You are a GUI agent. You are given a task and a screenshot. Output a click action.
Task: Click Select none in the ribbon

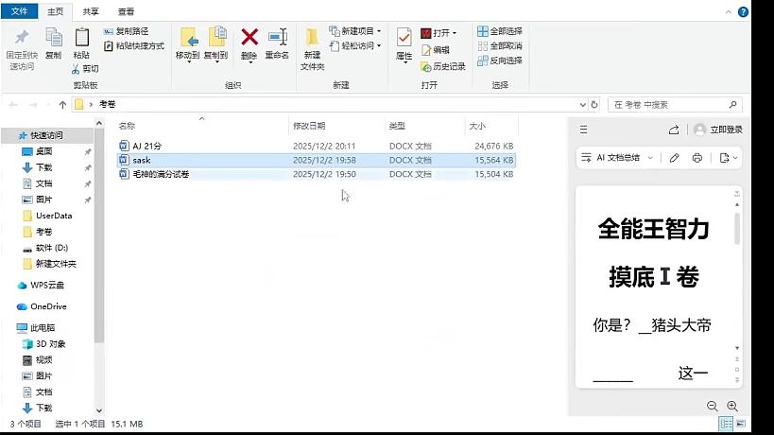500,46
